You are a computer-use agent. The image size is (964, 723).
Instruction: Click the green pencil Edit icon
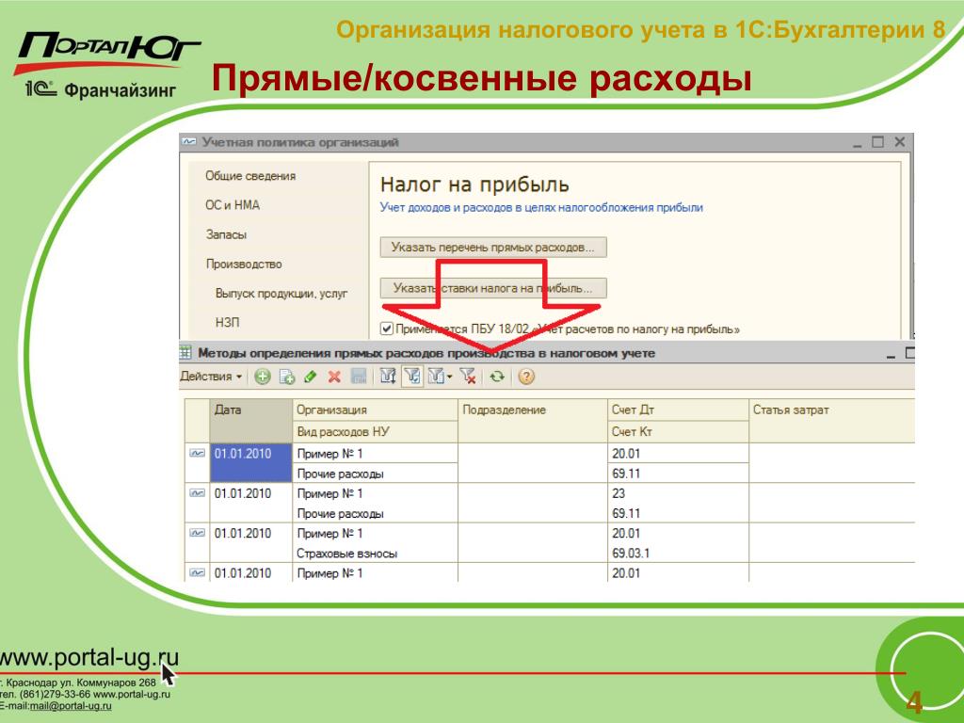(x=311, y=377)
